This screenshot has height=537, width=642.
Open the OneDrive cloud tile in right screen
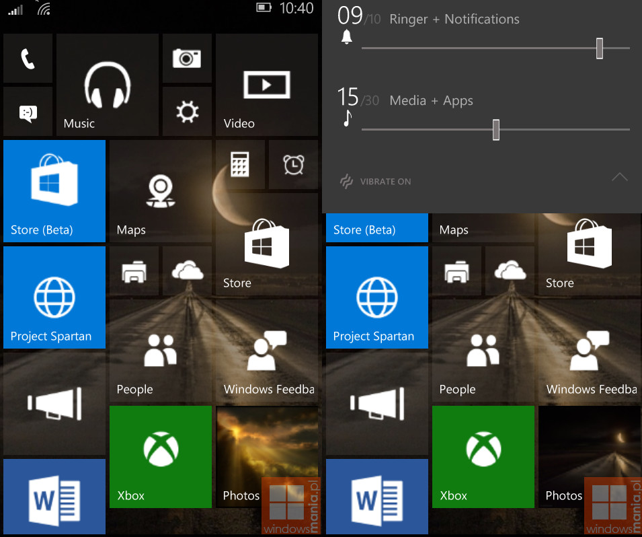click(x=510, y=271)
